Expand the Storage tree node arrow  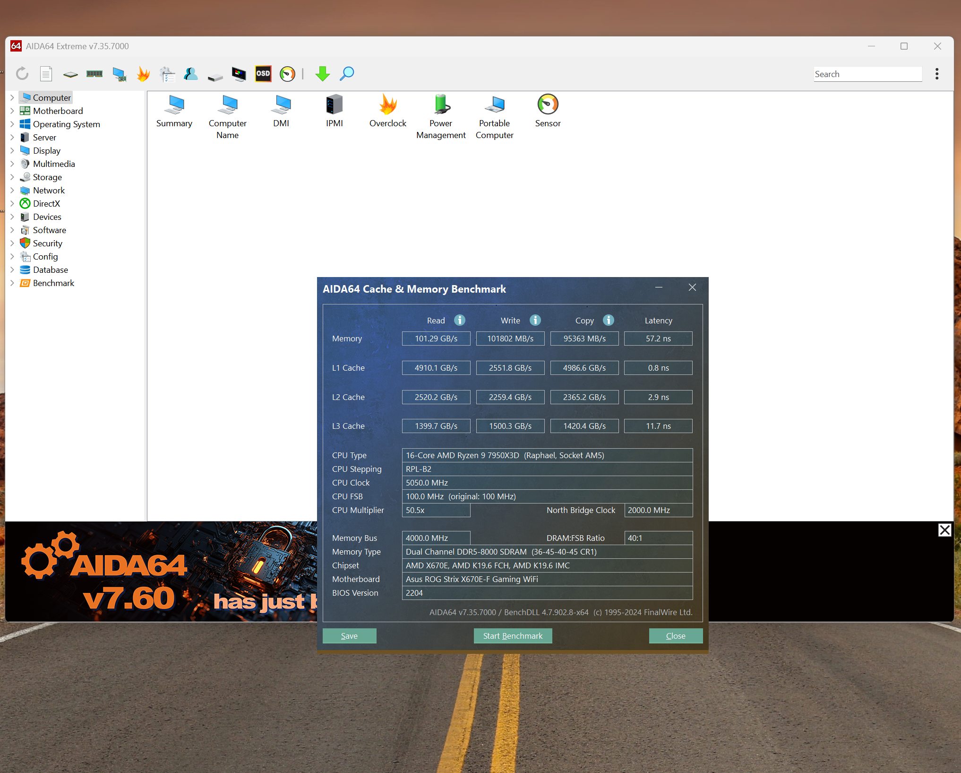pyautogui.click(x=12, y=177)
